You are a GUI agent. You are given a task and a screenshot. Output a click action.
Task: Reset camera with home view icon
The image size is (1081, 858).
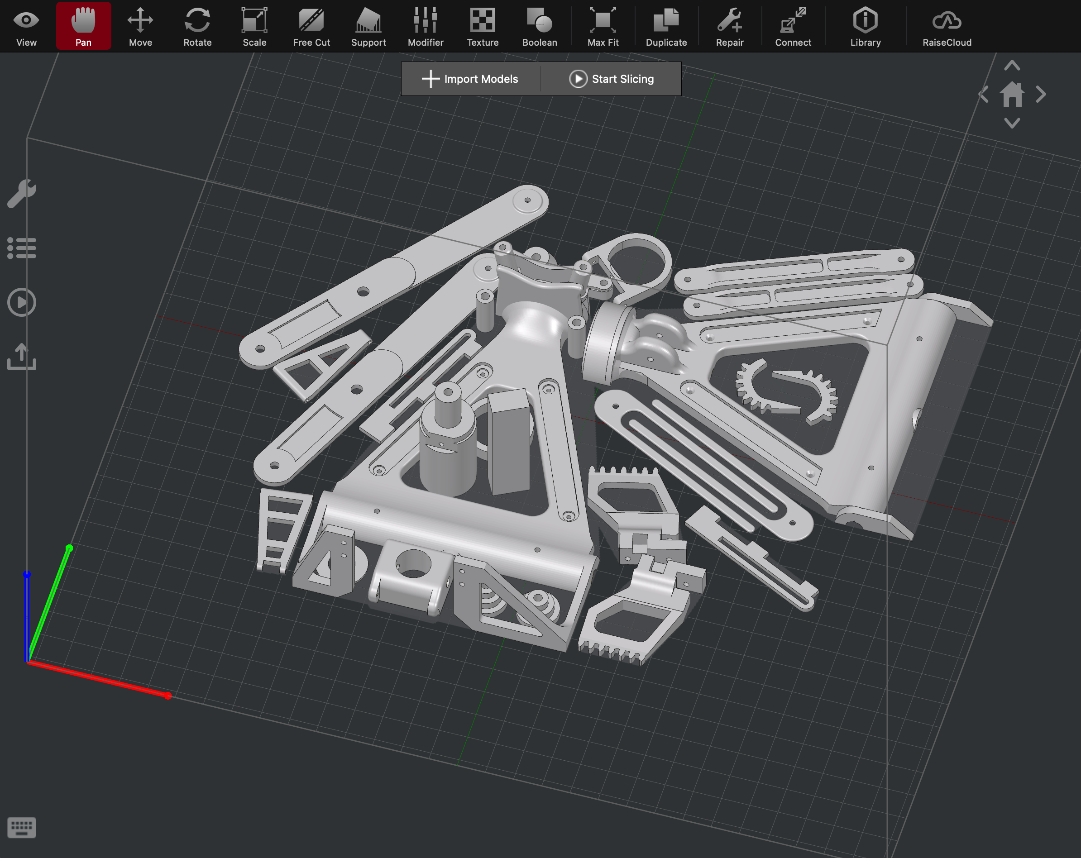click(1012, 94)
